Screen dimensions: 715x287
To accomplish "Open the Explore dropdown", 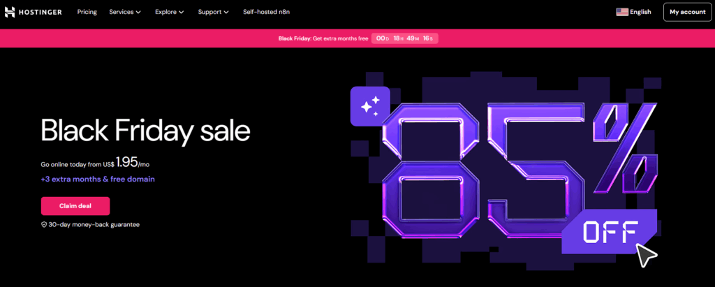I will [169, 12].
